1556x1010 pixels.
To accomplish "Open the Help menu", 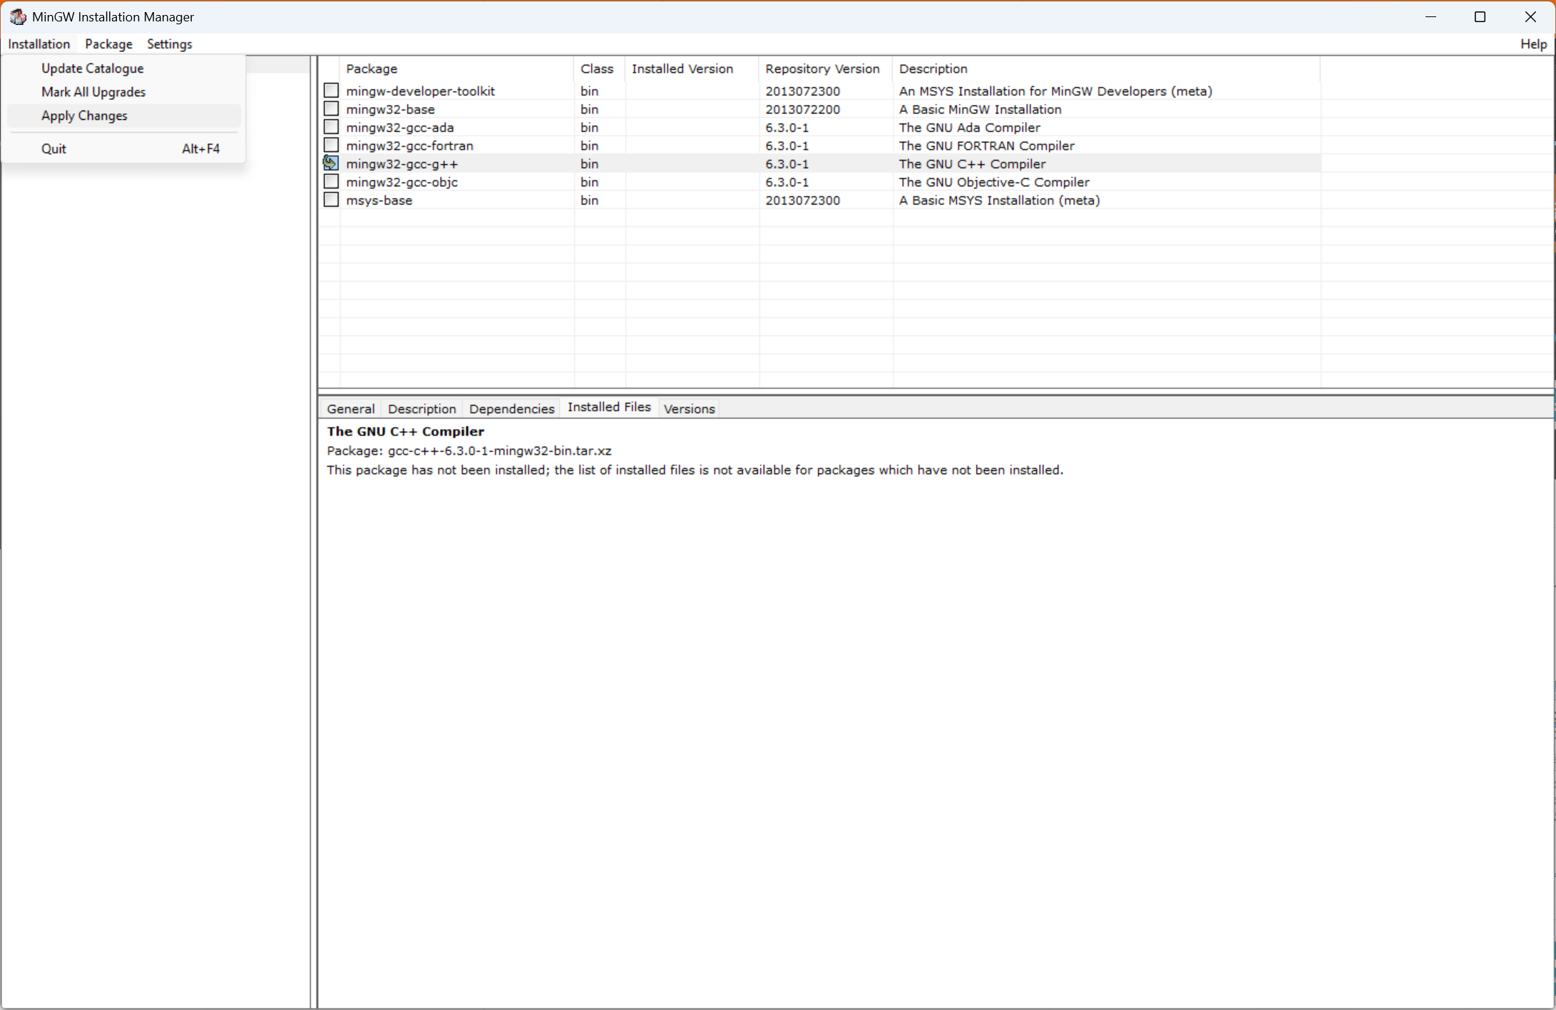I will click(1533, 44).
